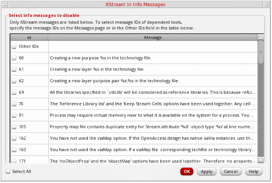The image size is (272, 183).
Task: Check the box next to ID 163
Action: (x=14, y=150)
